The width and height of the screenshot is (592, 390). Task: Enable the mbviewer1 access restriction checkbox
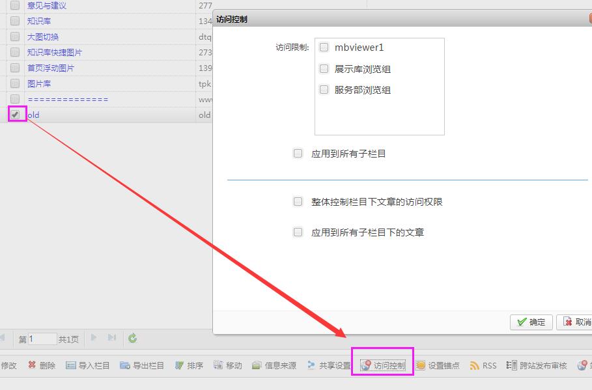point(324,48)
